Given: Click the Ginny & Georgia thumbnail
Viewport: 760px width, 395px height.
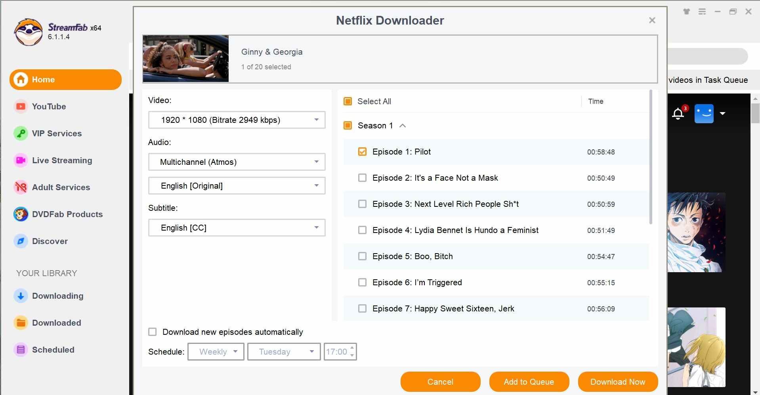Looking at the screenshot, I should (186, 59).
